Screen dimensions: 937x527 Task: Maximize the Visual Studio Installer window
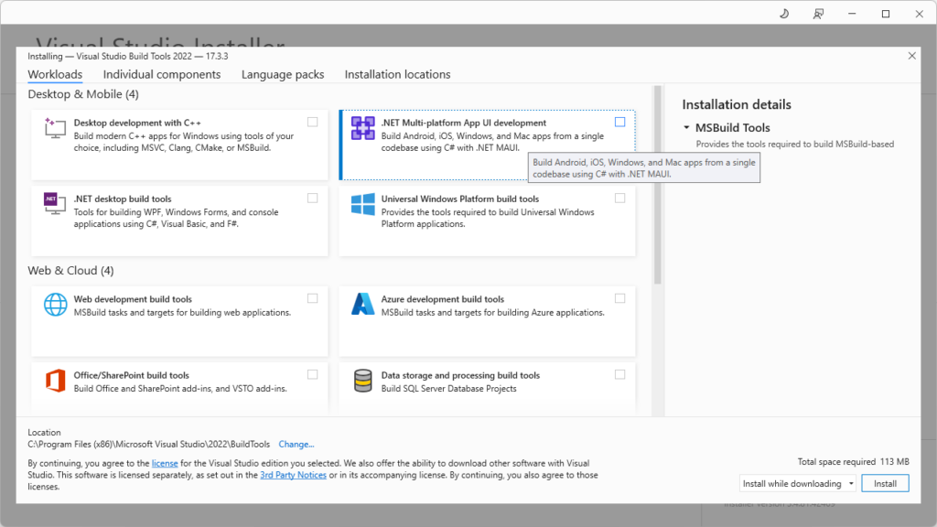[x=886, y=14]
